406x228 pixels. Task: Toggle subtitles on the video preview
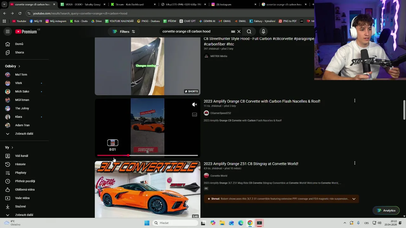coord(194,115)
